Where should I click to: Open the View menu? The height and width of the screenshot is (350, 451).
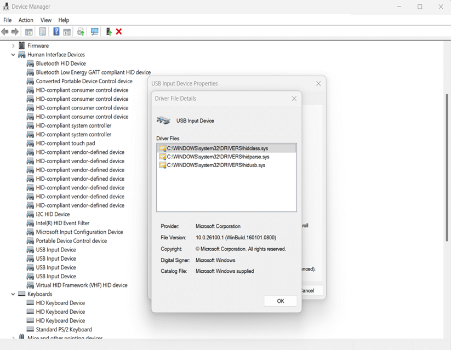pyautogui.click(x=45, y=20)
